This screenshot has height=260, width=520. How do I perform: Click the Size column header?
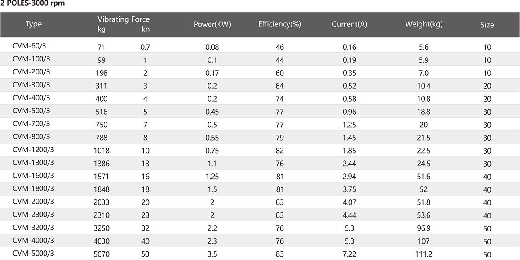(487, 25)
